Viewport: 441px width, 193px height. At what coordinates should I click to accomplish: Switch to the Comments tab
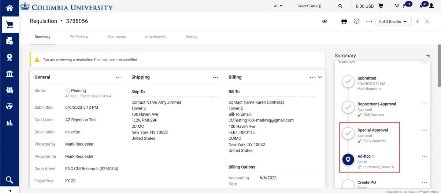117,37
